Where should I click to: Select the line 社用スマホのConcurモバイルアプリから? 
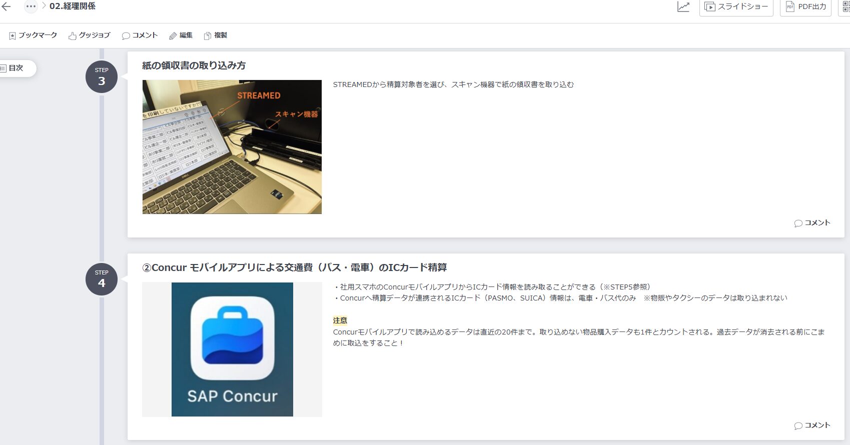tap(493, 287)
